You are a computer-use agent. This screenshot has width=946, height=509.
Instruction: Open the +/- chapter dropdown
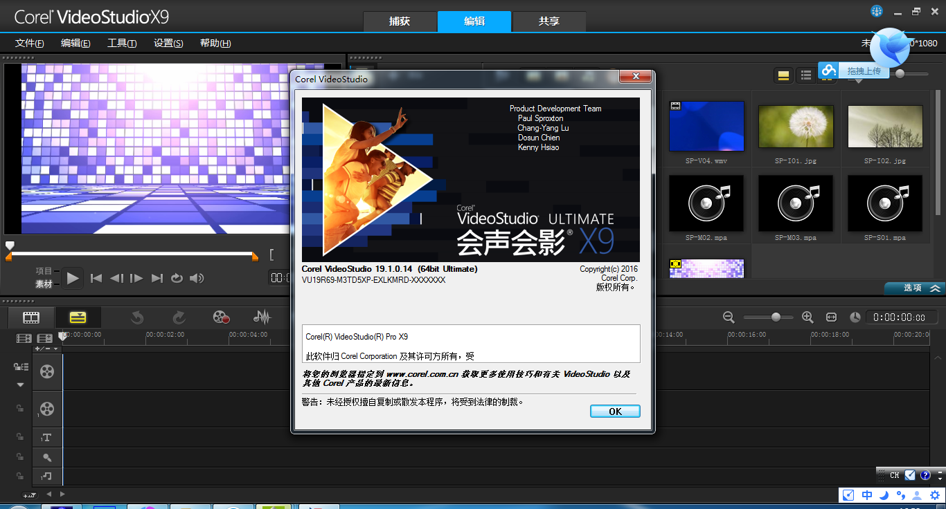[x=47, y=349]
